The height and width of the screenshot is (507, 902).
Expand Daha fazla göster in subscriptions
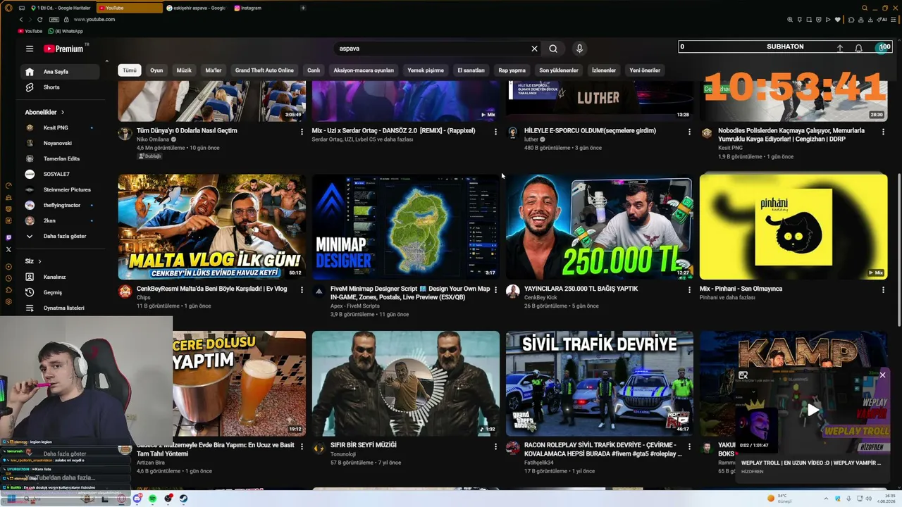click(64, 236)
